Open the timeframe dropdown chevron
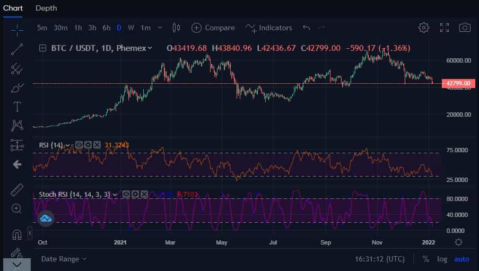This screenshot has width=479, height=271. tap(160, 28)
